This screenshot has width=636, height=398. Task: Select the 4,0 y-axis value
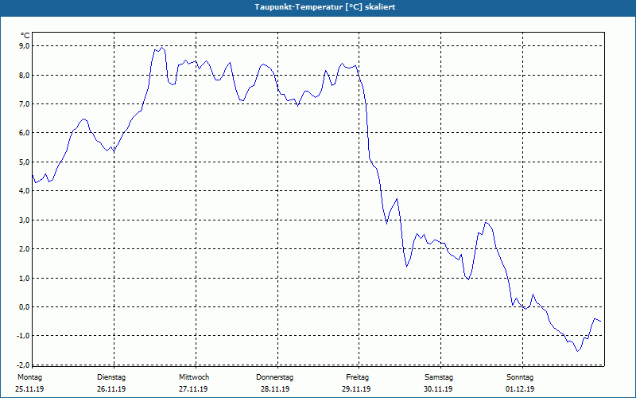point(25,191)
